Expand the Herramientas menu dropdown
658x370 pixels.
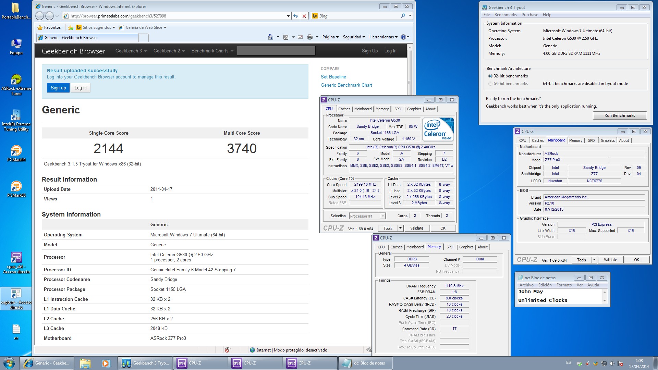coord(383,37)
